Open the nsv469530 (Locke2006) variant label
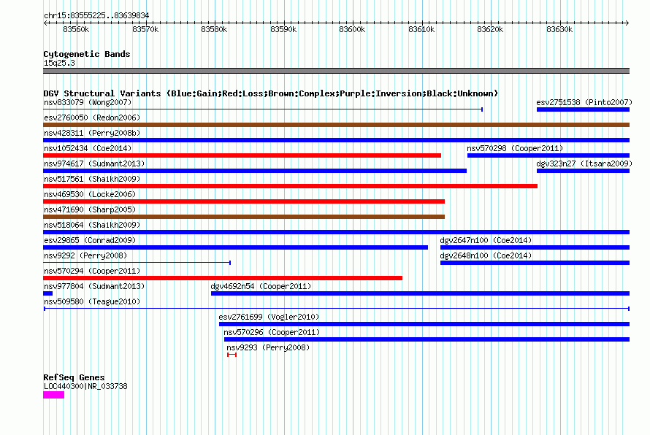The height and width of the screenshot is (435, 650). (x=90, y=194)
